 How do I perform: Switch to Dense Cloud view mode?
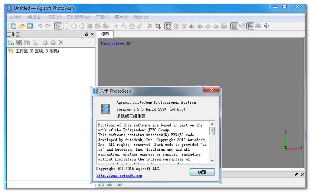[176, 26]
